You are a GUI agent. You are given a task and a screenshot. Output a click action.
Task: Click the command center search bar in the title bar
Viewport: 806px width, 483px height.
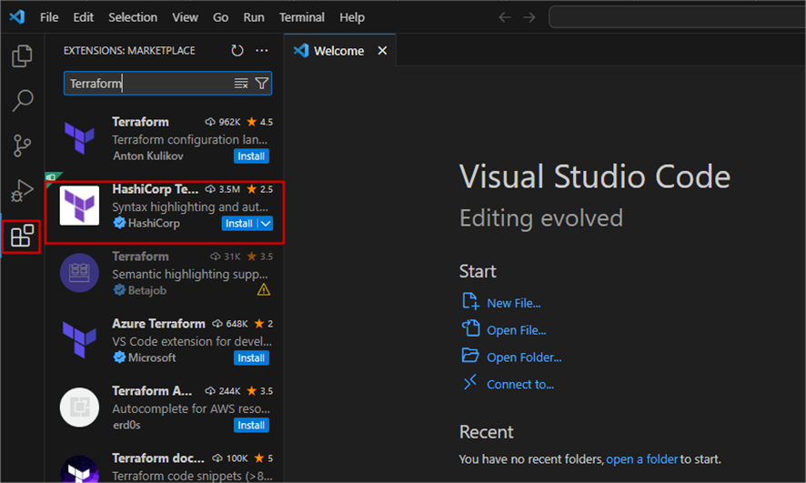[x=677, y=17]
